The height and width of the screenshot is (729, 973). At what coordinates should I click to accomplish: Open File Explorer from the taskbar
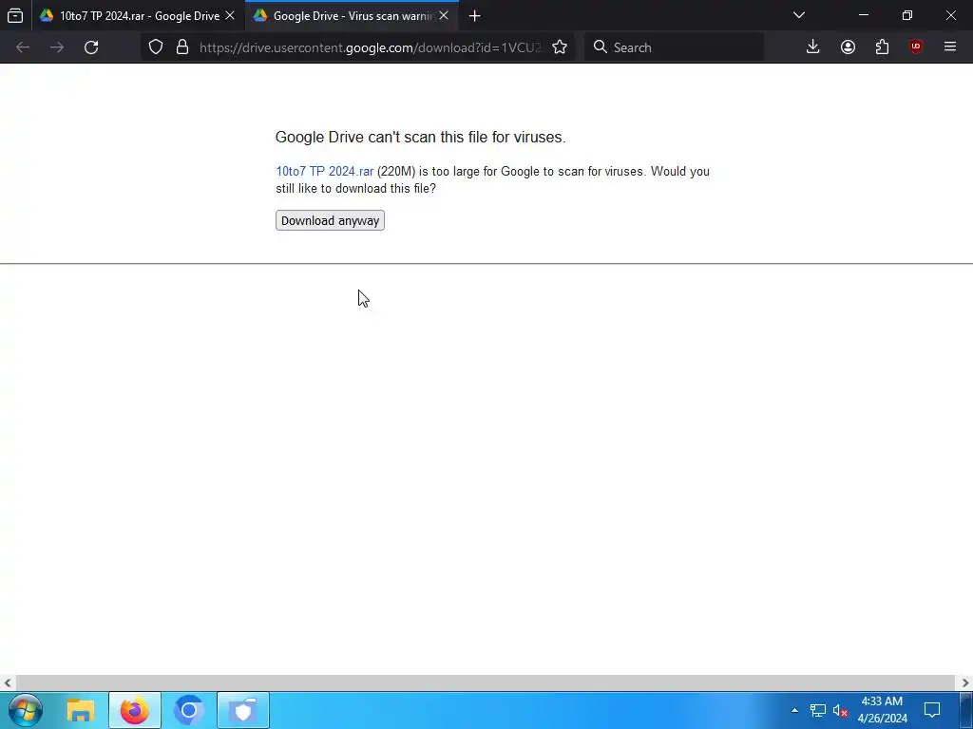pos(80,710)
